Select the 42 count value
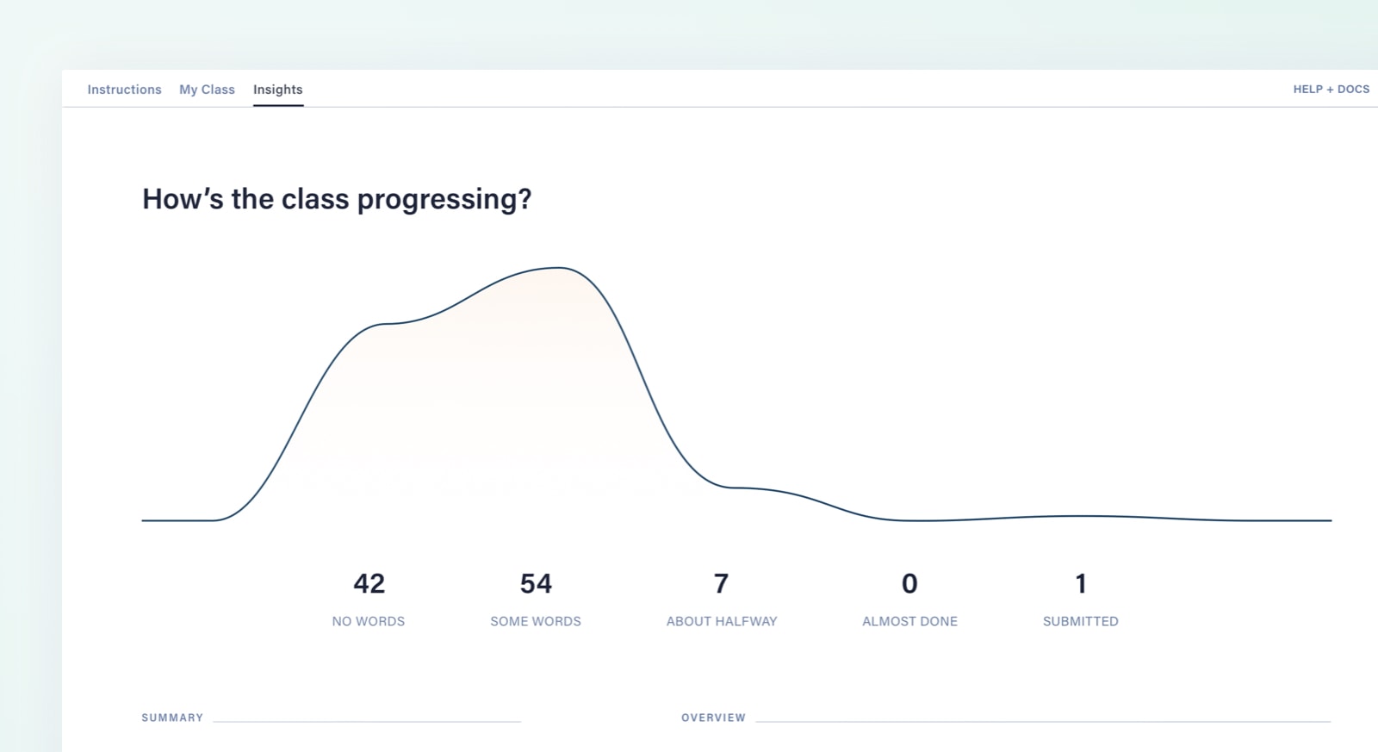This screenshot has width=1378, height=752. 369,584
